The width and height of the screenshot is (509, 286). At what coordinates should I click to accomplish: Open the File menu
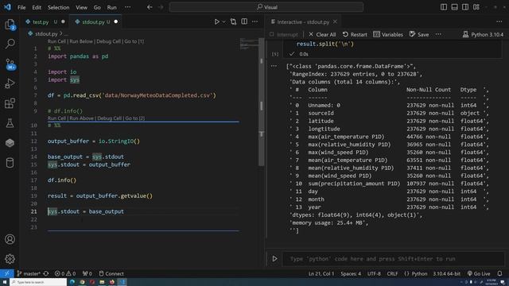(x=21, y=7)
